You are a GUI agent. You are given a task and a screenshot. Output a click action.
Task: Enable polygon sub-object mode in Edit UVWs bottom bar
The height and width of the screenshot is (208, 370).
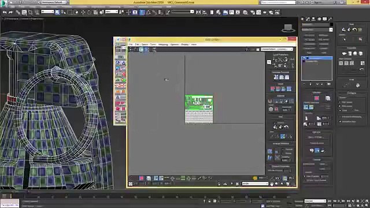141,179
